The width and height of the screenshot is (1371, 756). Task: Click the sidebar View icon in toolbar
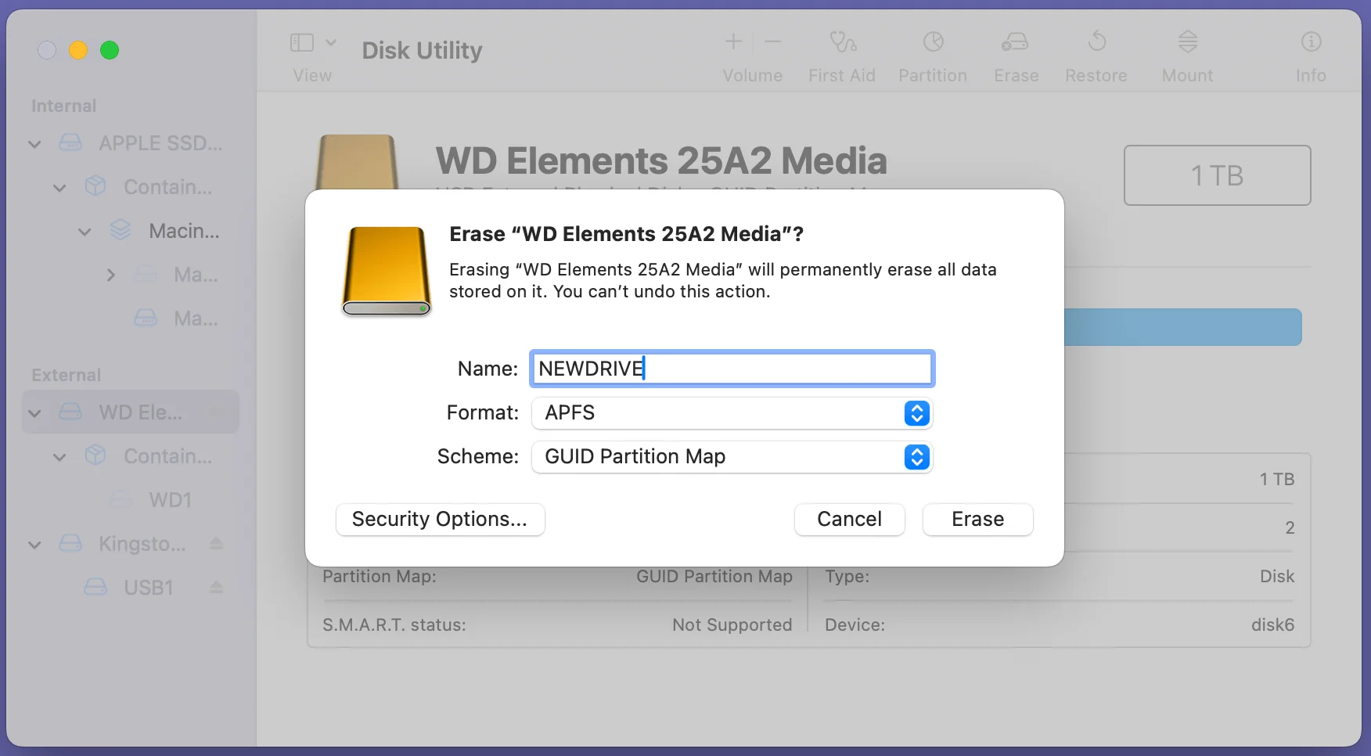tap(302, 42)
